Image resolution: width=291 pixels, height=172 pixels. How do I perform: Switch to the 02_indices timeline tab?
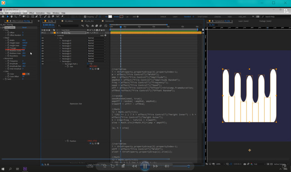pyautogui.click(x=69, y=21)
